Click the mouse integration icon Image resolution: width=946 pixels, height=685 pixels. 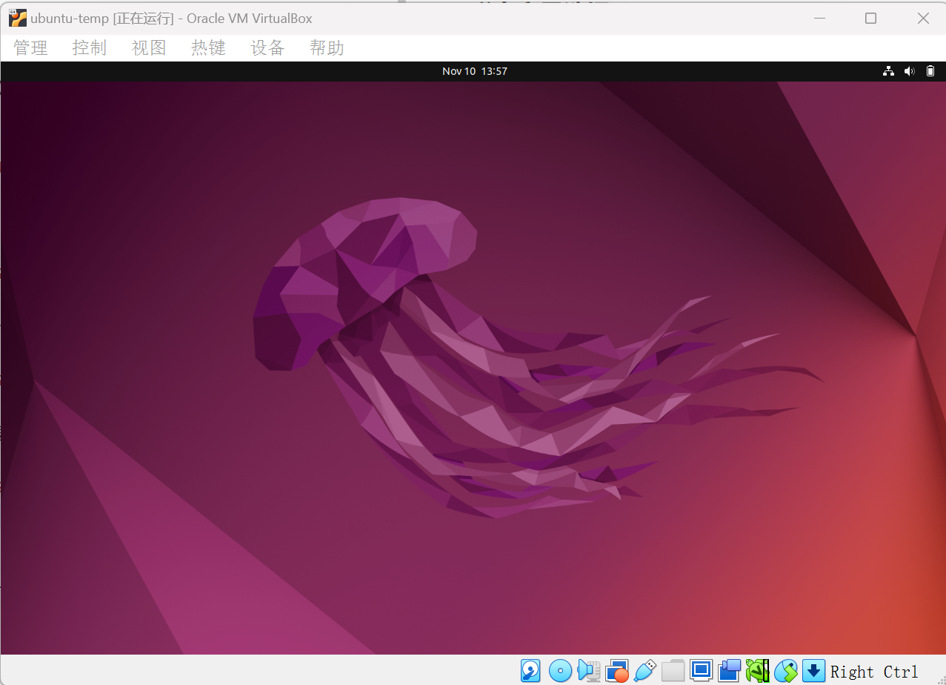tap(786, 671)
